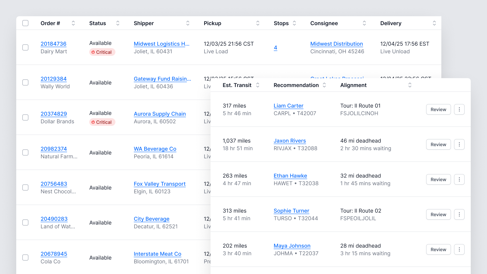This screenshot has width=487, height=274.
Task: Open more actions for Maya Johnson row
Action: (x=459, y=249)
